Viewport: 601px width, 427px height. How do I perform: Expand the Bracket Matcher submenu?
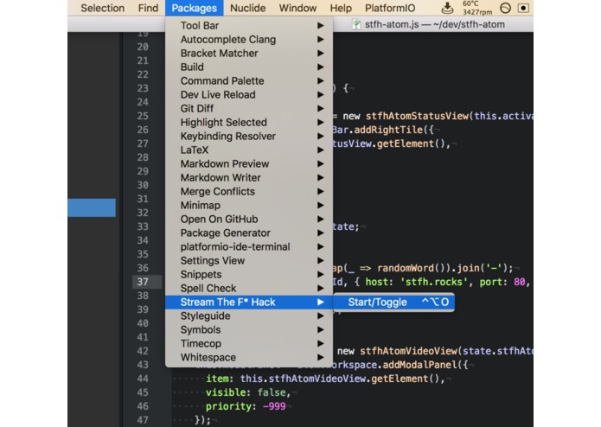(x=249, y=54)
